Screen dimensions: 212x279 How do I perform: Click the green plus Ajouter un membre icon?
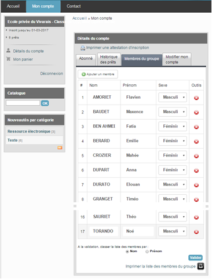(83, 74)
